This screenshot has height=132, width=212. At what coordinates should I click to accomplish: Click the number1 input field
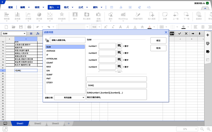(x=107, y=46)
